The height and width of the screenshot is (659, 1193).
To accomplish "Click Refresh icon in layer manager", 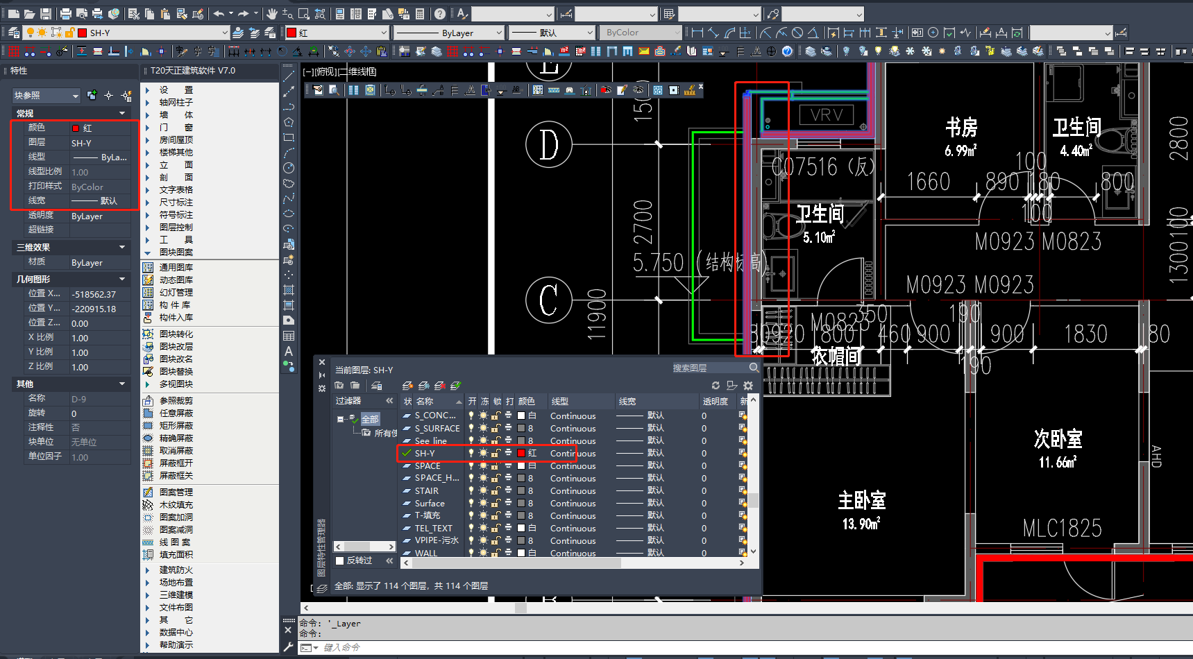I will pyautogui.click(x=716, y=386).
